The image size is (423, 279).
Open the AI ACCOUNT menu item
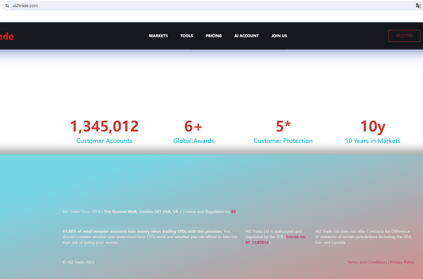247,36
